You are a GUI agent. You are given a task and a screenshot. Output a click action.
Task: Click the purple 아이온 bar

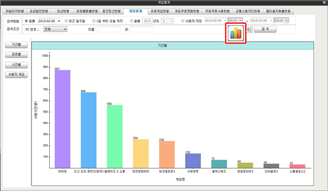pos(62,119)
